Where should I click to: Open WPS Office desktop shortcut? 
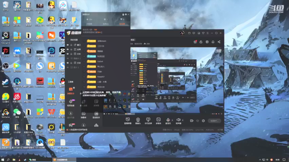51,113
